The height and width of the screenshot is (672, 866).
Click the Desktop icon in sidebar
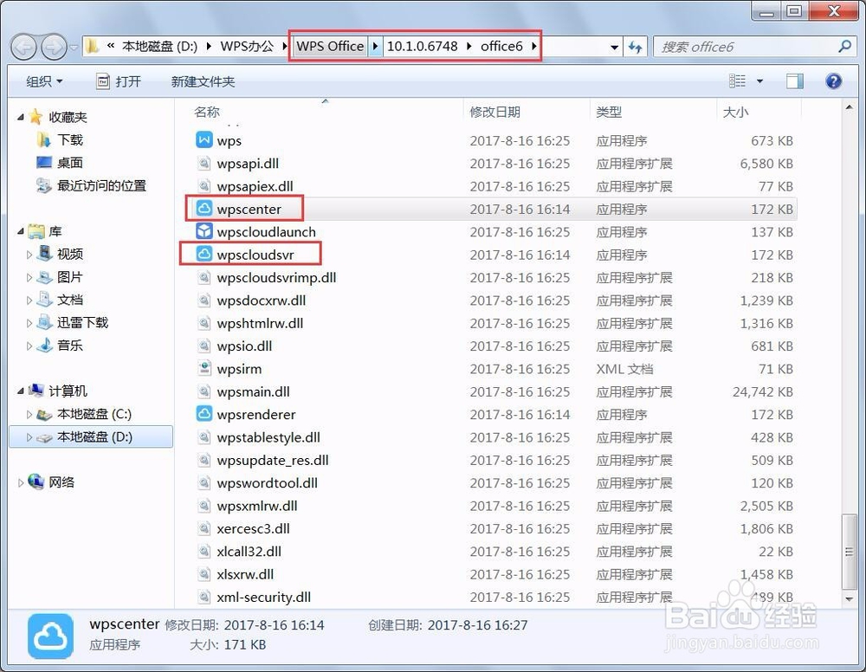coord(43,162)
